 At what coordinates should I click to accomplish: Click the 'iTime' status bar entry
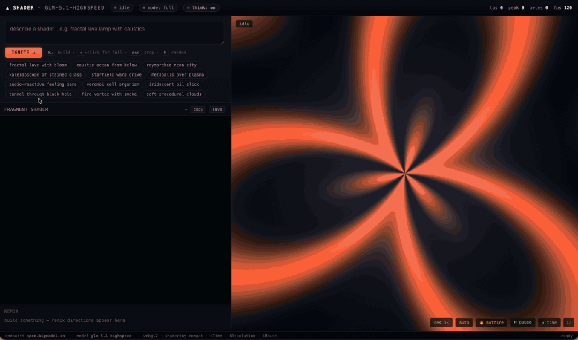point(216,336)
